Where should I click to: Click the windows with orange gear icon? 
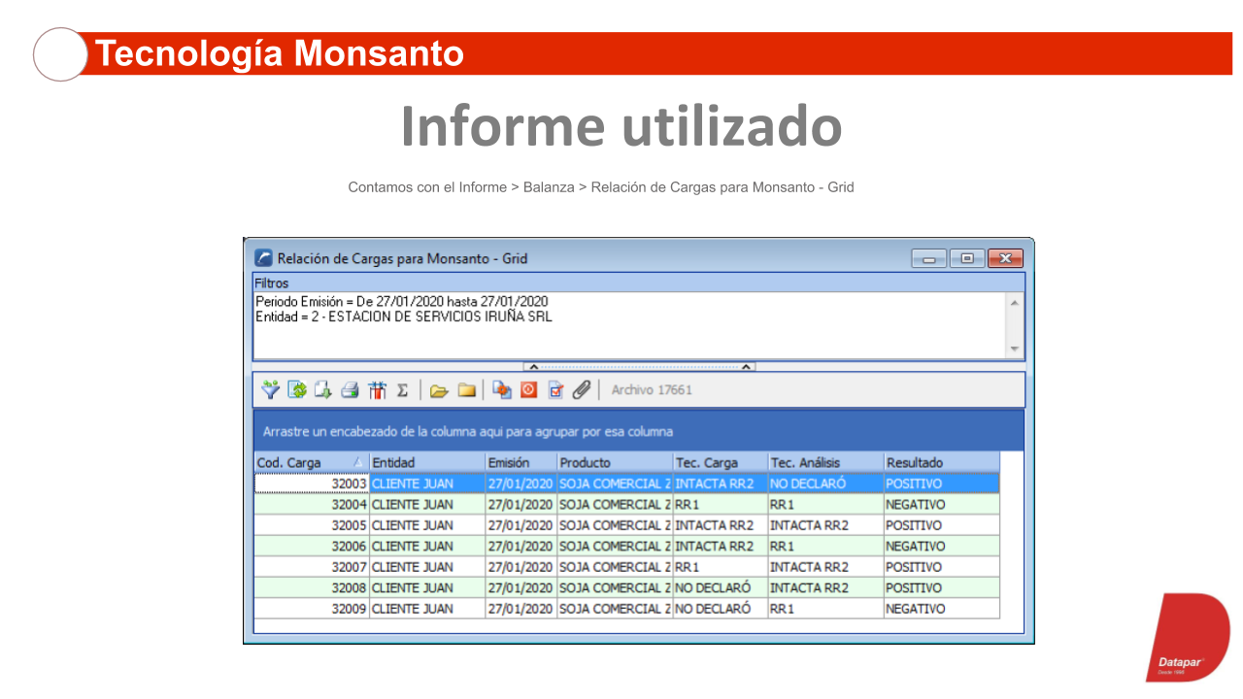(x=501, y=390)
